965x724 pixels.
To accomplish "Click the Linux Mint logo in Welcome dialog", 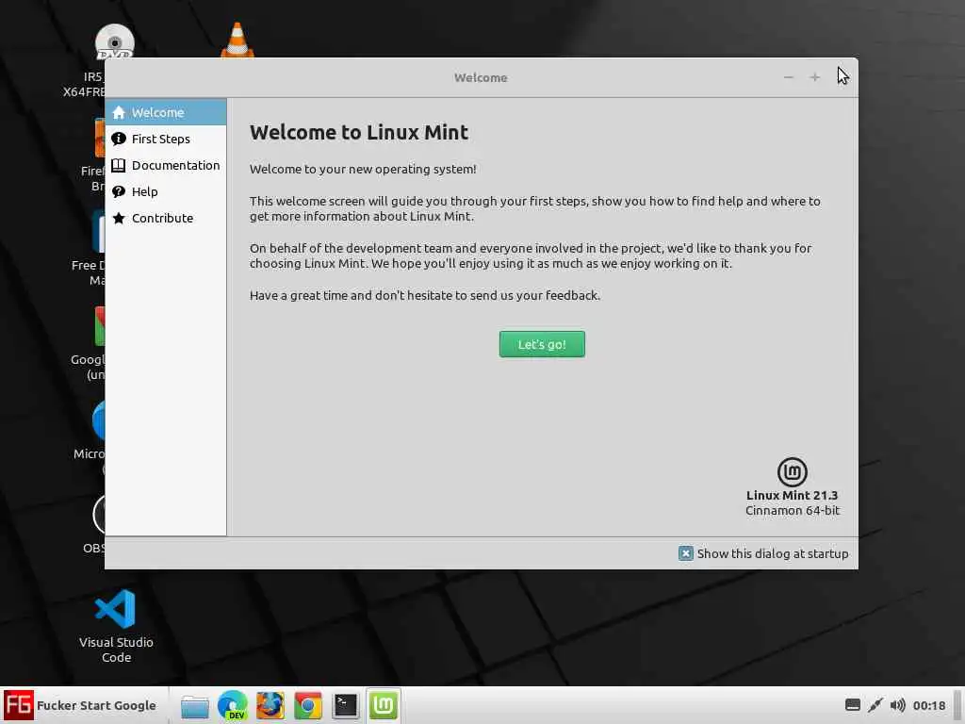I will pyautogui.click(x=792, y=472).
